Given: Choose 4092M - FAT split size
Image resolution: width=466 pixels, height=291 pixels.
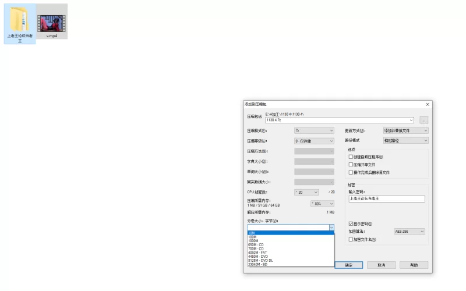Looking at the screenshot, I should click(x=291, y=253).
